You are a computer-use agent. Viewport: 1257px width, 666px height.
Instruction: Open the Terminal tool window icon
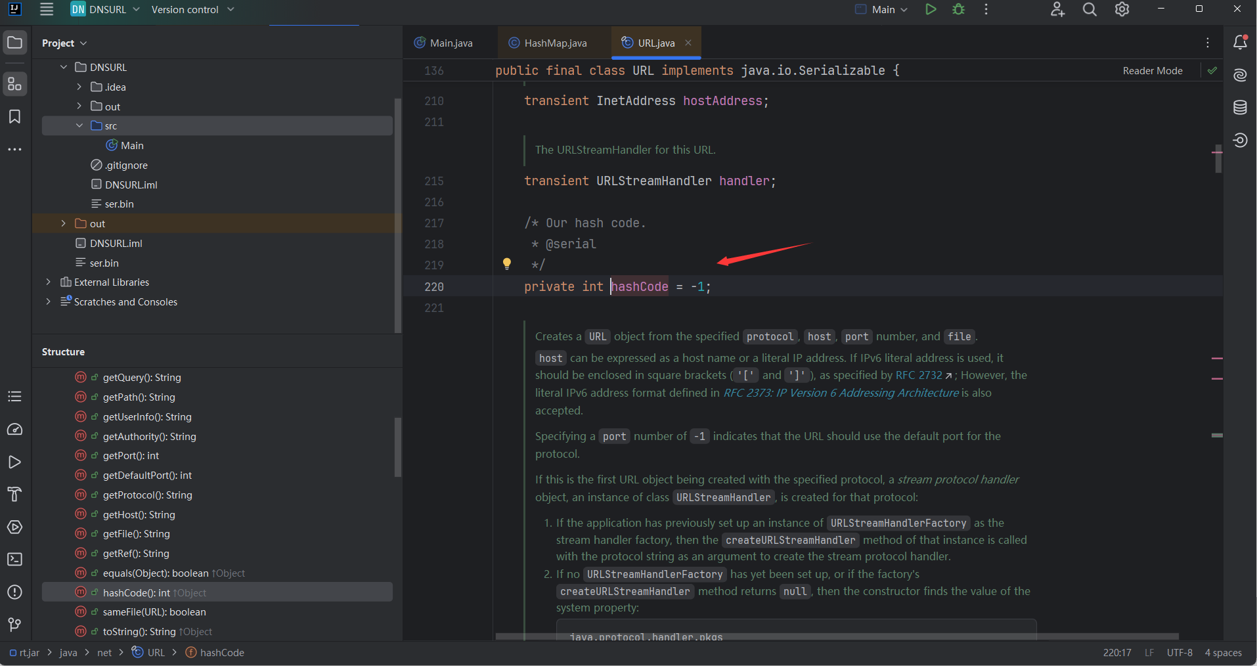14,560
